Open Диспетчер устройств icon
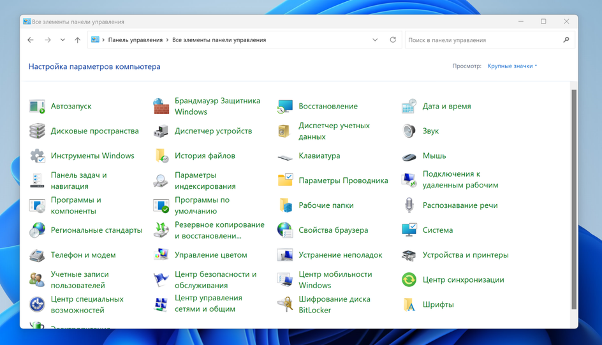The height and width of the screenshot is (345, 602). pyautogui.click(x=161, y=131)
